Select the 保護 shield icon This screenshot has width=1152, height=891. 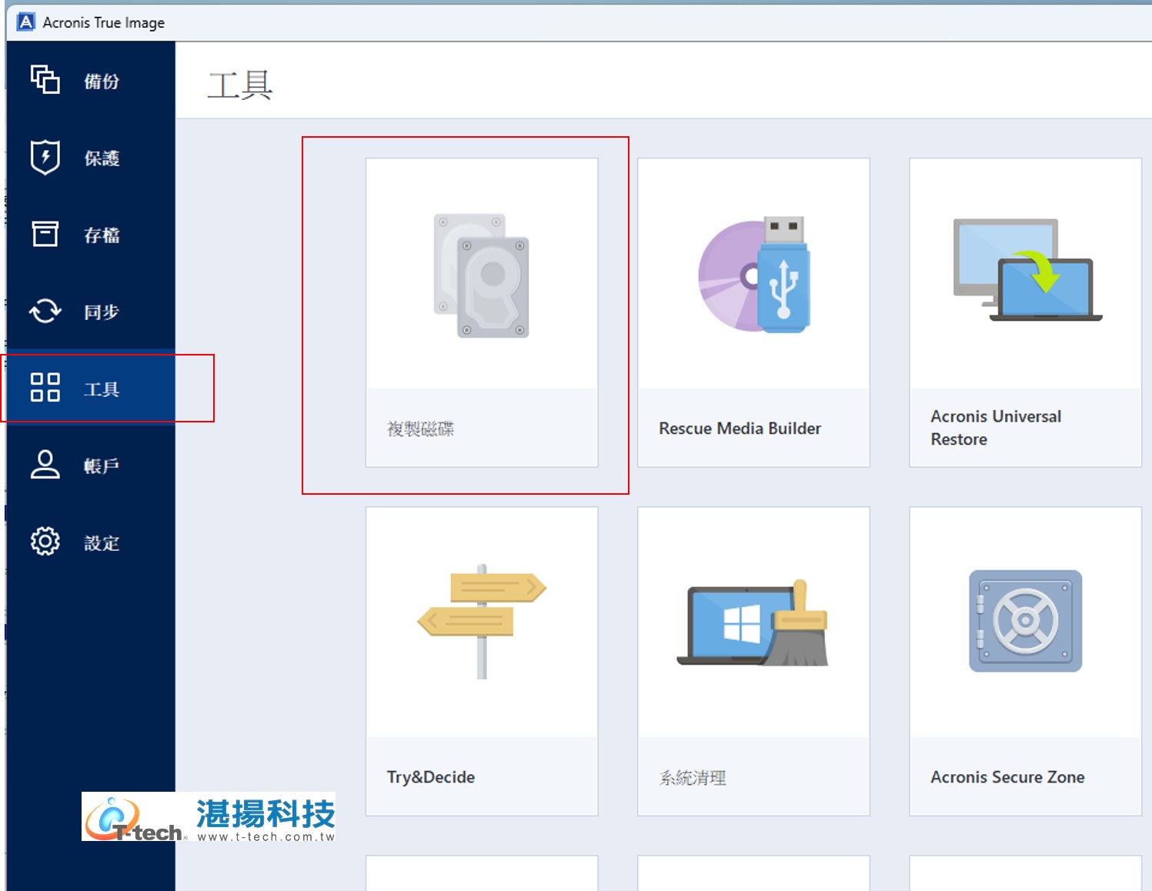point(45,157)
